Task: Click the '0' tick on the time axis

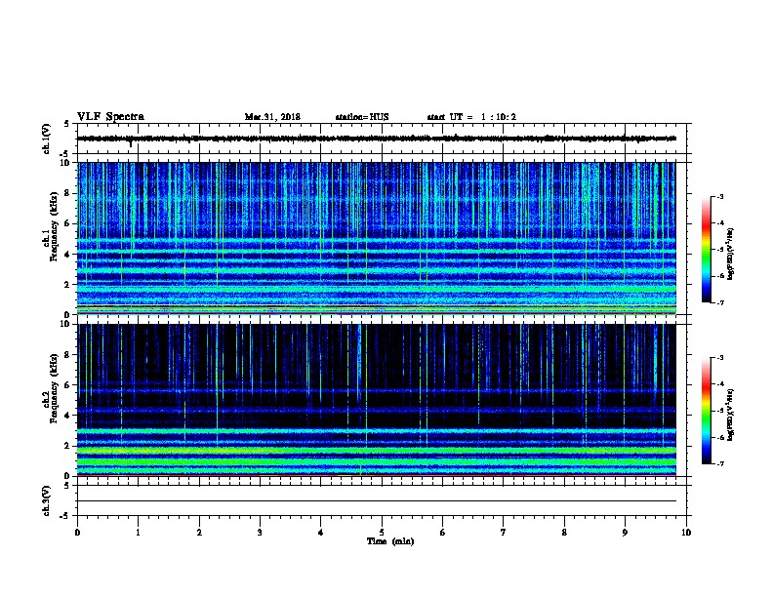Action: pyautogui.click(x=77, y=533)
